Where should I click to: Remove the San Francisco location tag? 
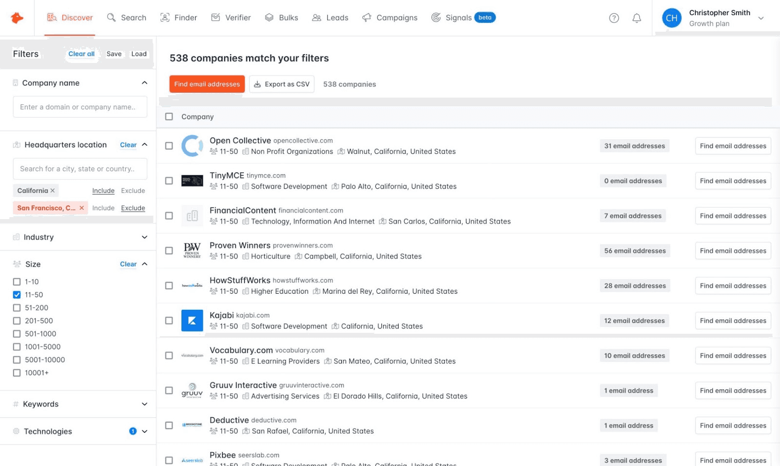coord(81,208)
